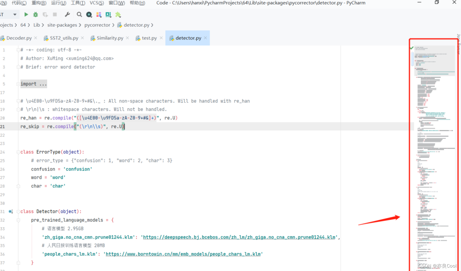Click the gray Stop square icon

pyautogui.click(x=55, y=14)
